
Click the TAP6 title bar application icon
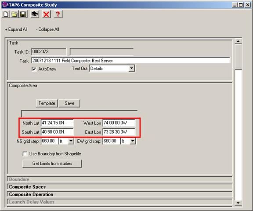(5, 5)
